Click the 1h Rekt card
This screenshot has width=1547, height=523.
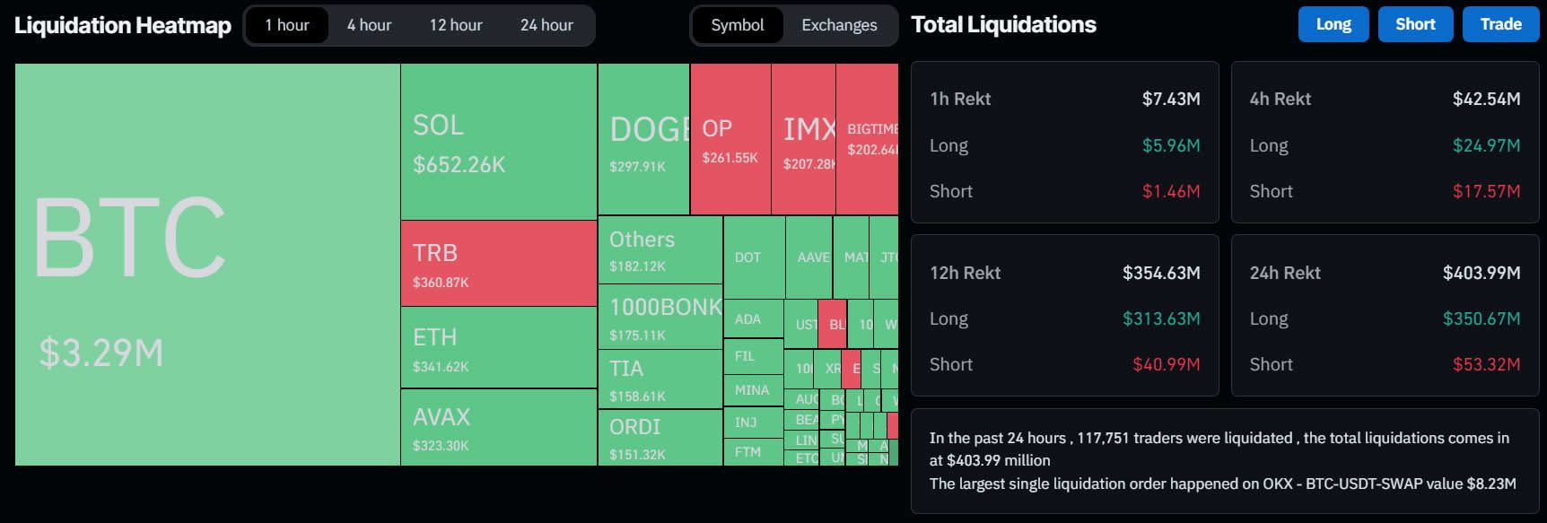(1064, 142)
